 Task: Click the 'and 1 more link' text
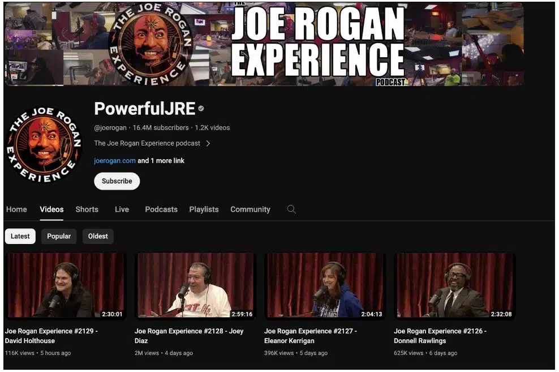coord(161,160)
